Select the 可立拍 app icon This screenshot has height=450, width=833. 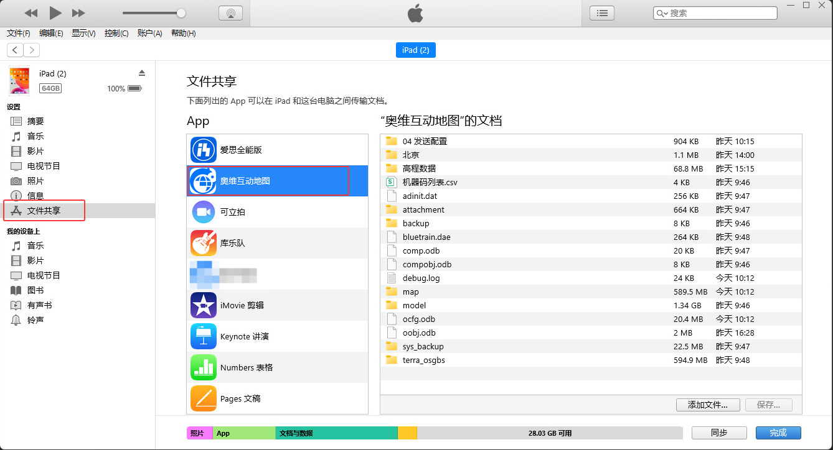pyautogui.click(x=203, y=212)
